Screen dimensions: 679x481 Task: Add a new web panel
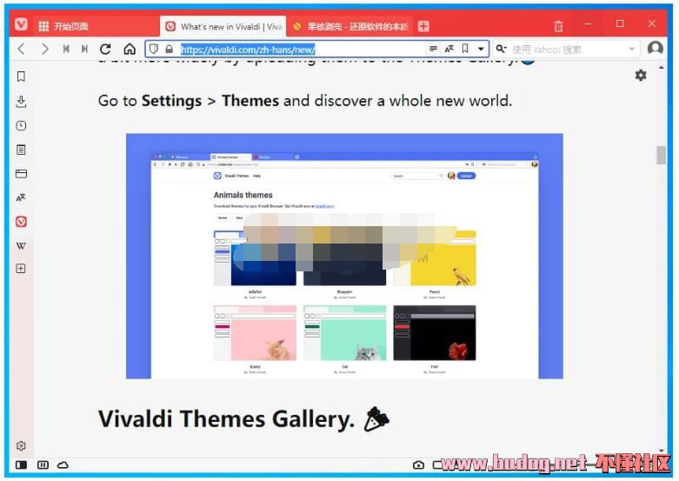point(21,269)
